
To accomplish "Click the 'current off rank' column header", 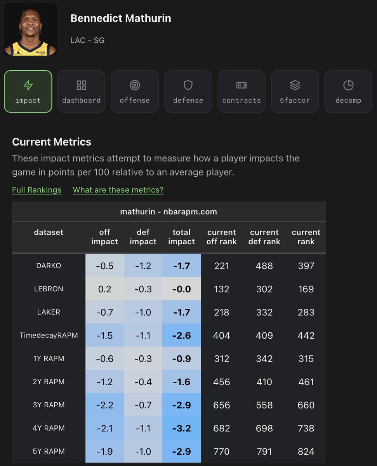I will pyautogui.click(x=222, y=237).
